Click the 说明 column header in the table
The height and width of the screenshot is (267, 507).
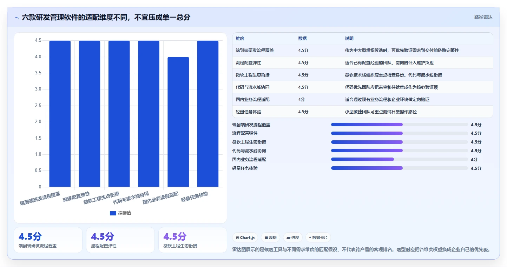(349, 38)
